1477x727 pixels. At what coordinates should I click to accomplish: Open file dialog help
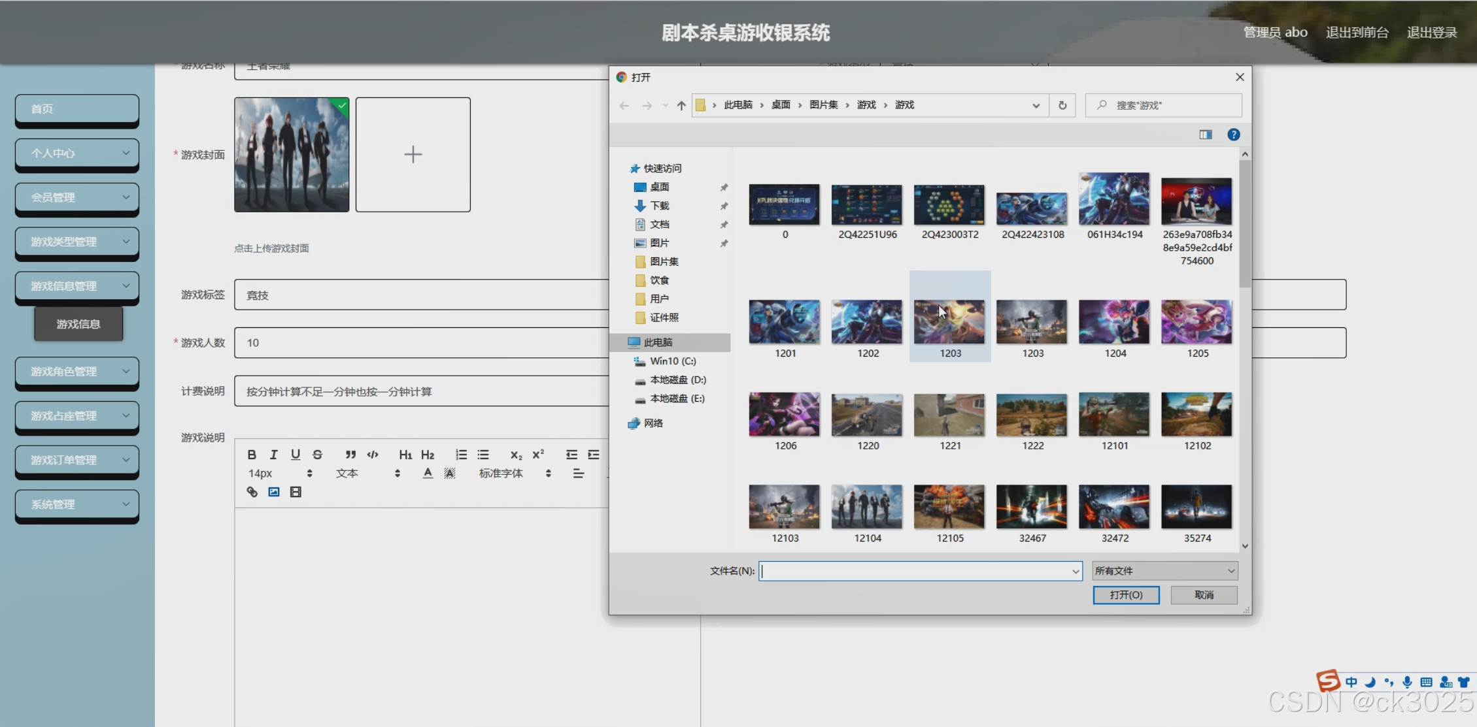(x=1233, y=135)
